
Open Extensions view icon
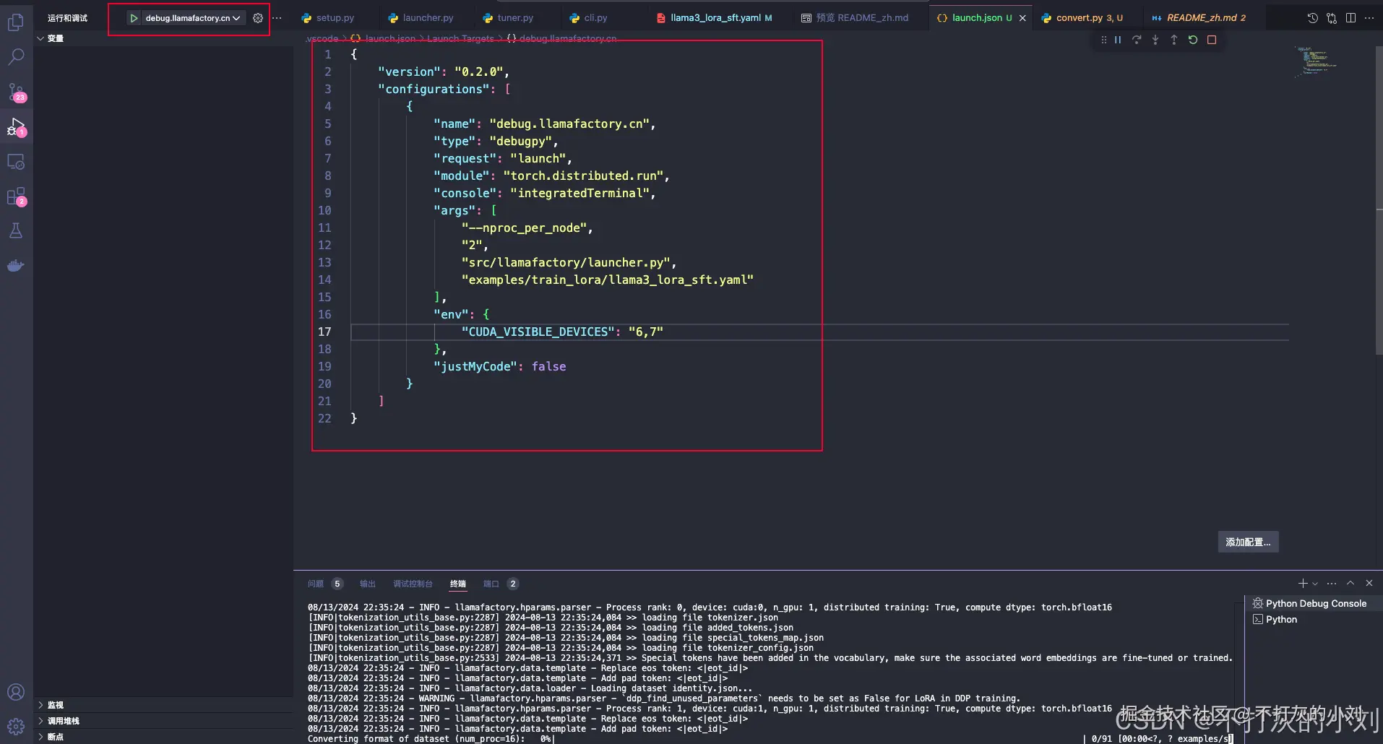(x=16, y=196)
